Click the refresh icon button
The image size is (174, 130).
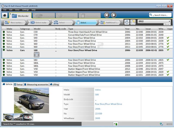127,22
